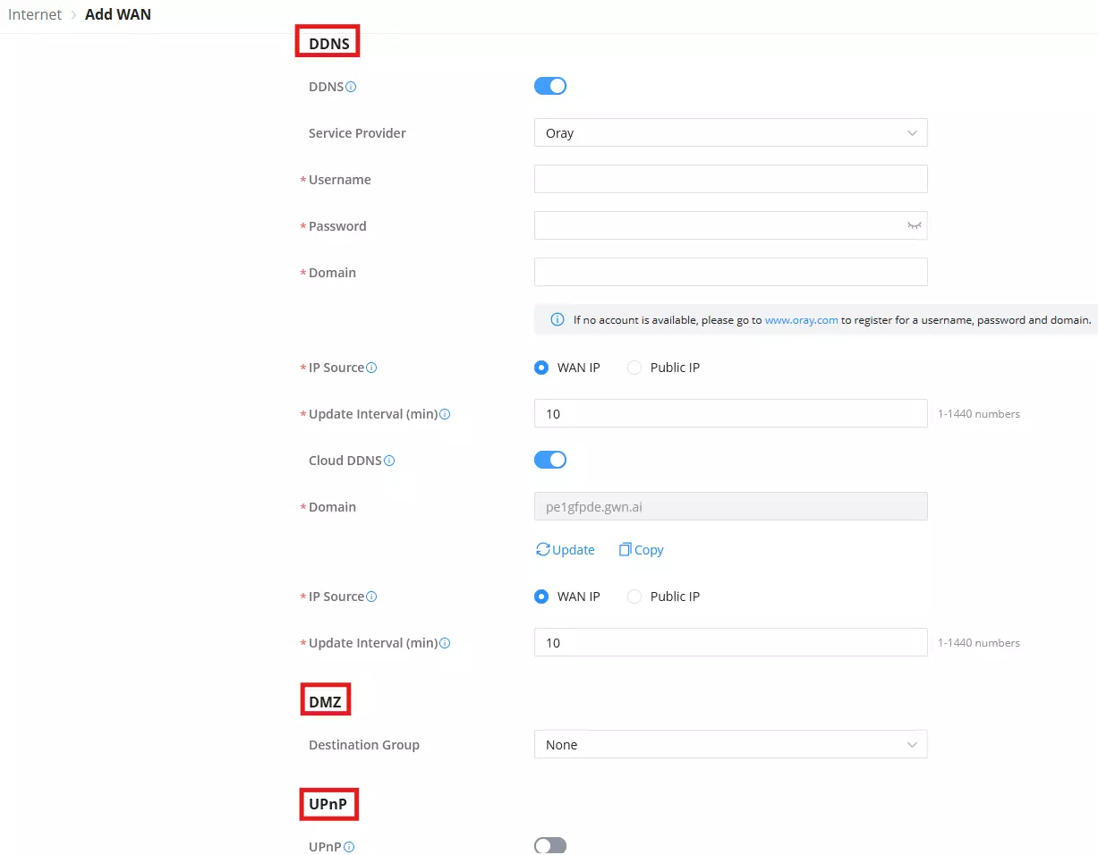Screen dimensions: 1098x855
Task: Select Public IP under Cloud DDNS section
Action: click(663, 597)
